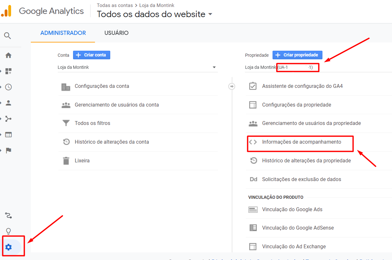
Task: Open the property dropdown Loja da Montink UA
Action: coord(318,67)
